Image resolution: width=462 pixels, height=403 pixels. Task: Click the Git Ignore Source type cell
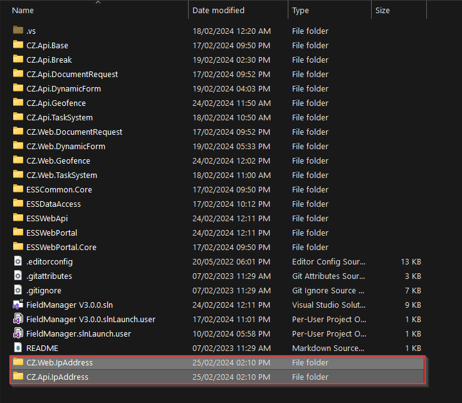[x=328, y=291]
